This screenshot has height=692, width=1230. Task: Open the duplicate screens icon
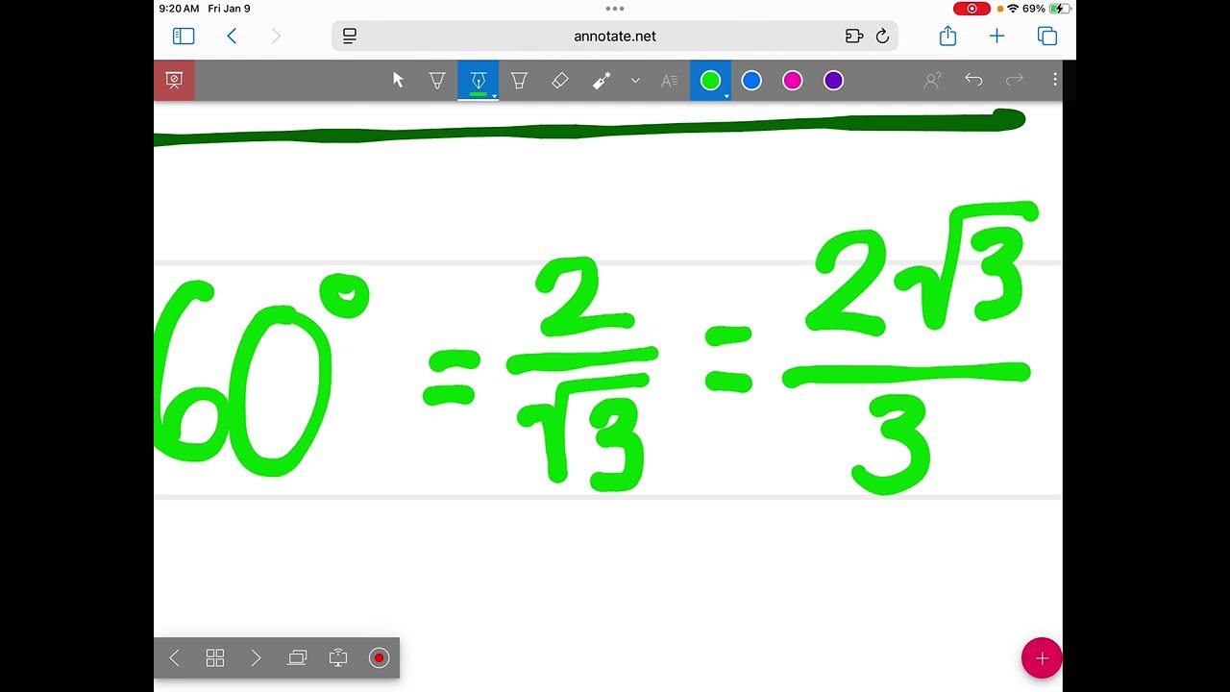(x=297, y=658)
